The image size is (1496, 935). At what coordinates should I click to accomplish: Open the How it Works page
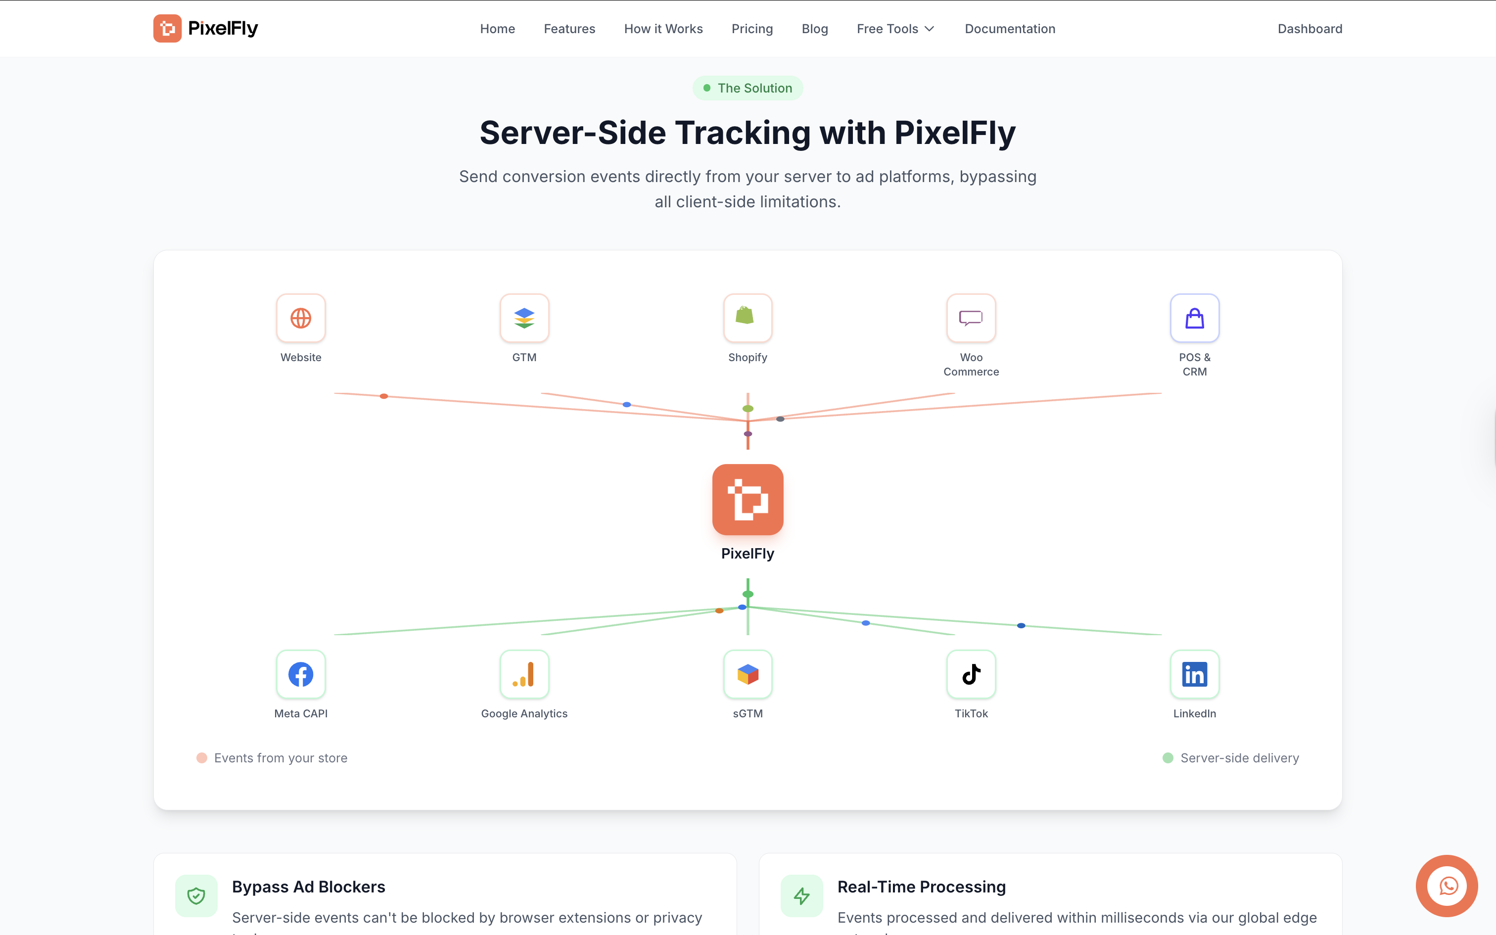(663, 29)
